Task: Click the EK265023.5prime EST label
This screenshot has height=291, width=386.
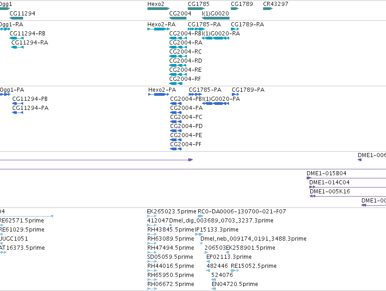Action: point(171,212)
